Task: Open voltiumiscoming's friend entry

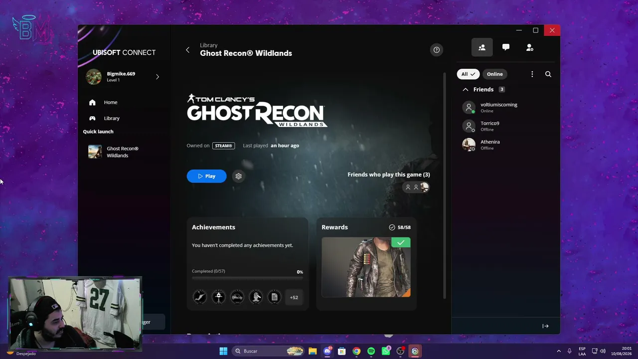Action: coord(506,108)
